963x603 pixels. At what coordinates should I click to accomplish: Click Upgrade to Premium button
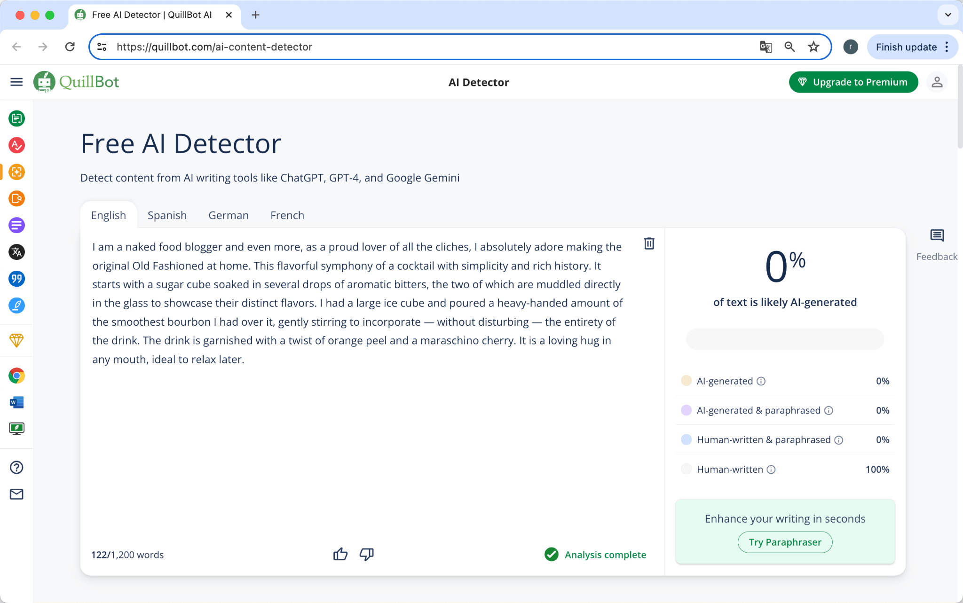point(853,82)
